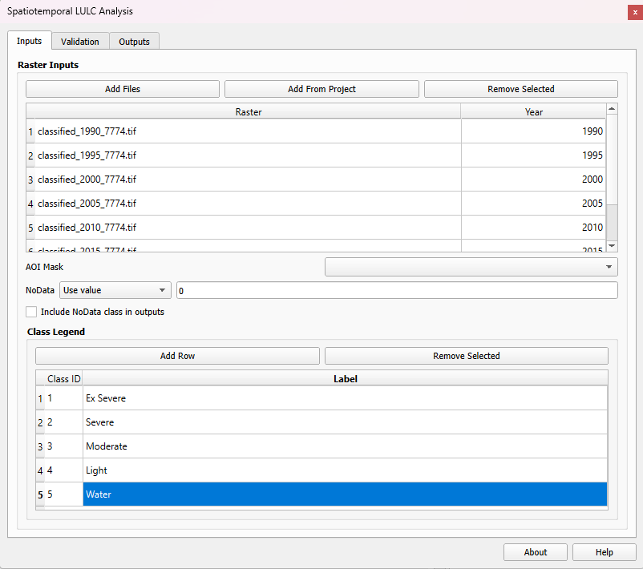Click the Add Files button
Viewport: 643px width, 569px height.
click(122, 88)
